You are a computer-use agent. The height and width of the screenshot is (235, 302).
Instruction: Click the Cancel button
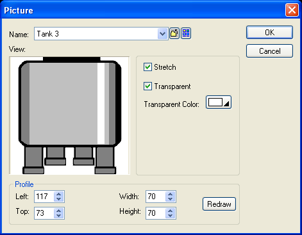point(269,51)
